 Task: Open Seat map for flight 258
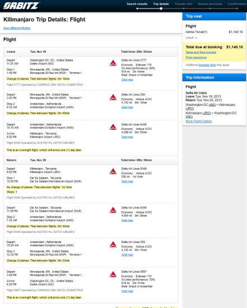(127, 107)
